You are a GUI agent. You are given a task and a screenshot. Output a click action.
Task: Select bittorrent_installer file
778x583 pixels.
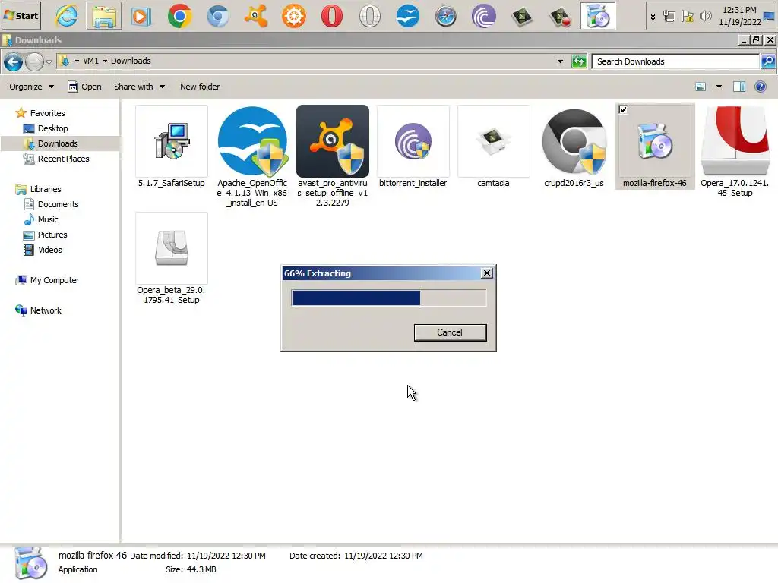point(413,147)
